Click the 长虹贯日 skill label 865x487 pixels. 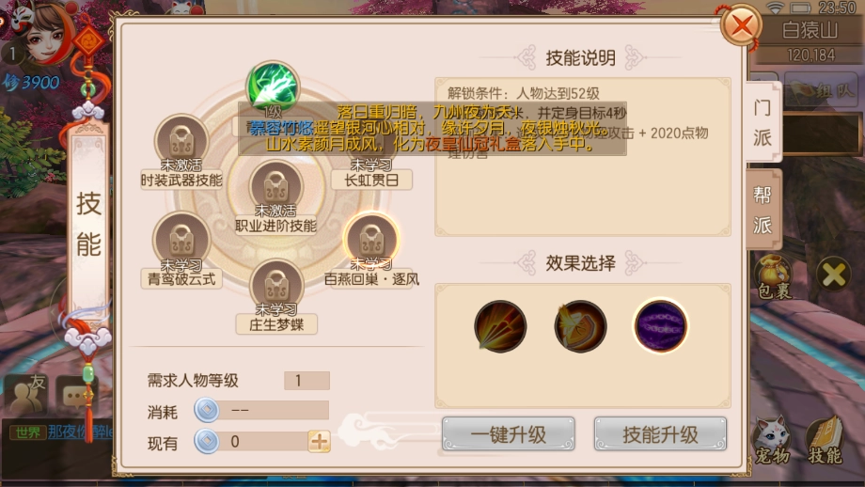[x=371, y=180]
